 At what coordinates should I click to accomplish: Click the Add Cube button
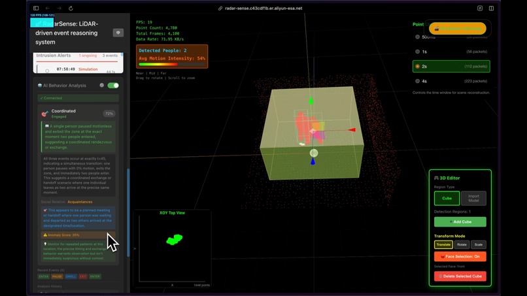coord(460,222)
